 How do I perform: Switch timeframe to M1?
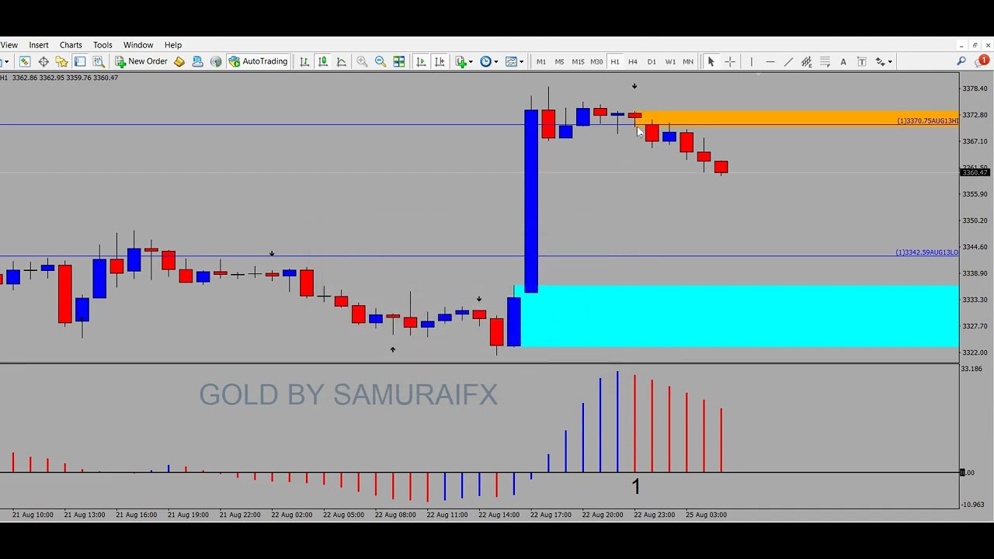[x=541, y=61]
